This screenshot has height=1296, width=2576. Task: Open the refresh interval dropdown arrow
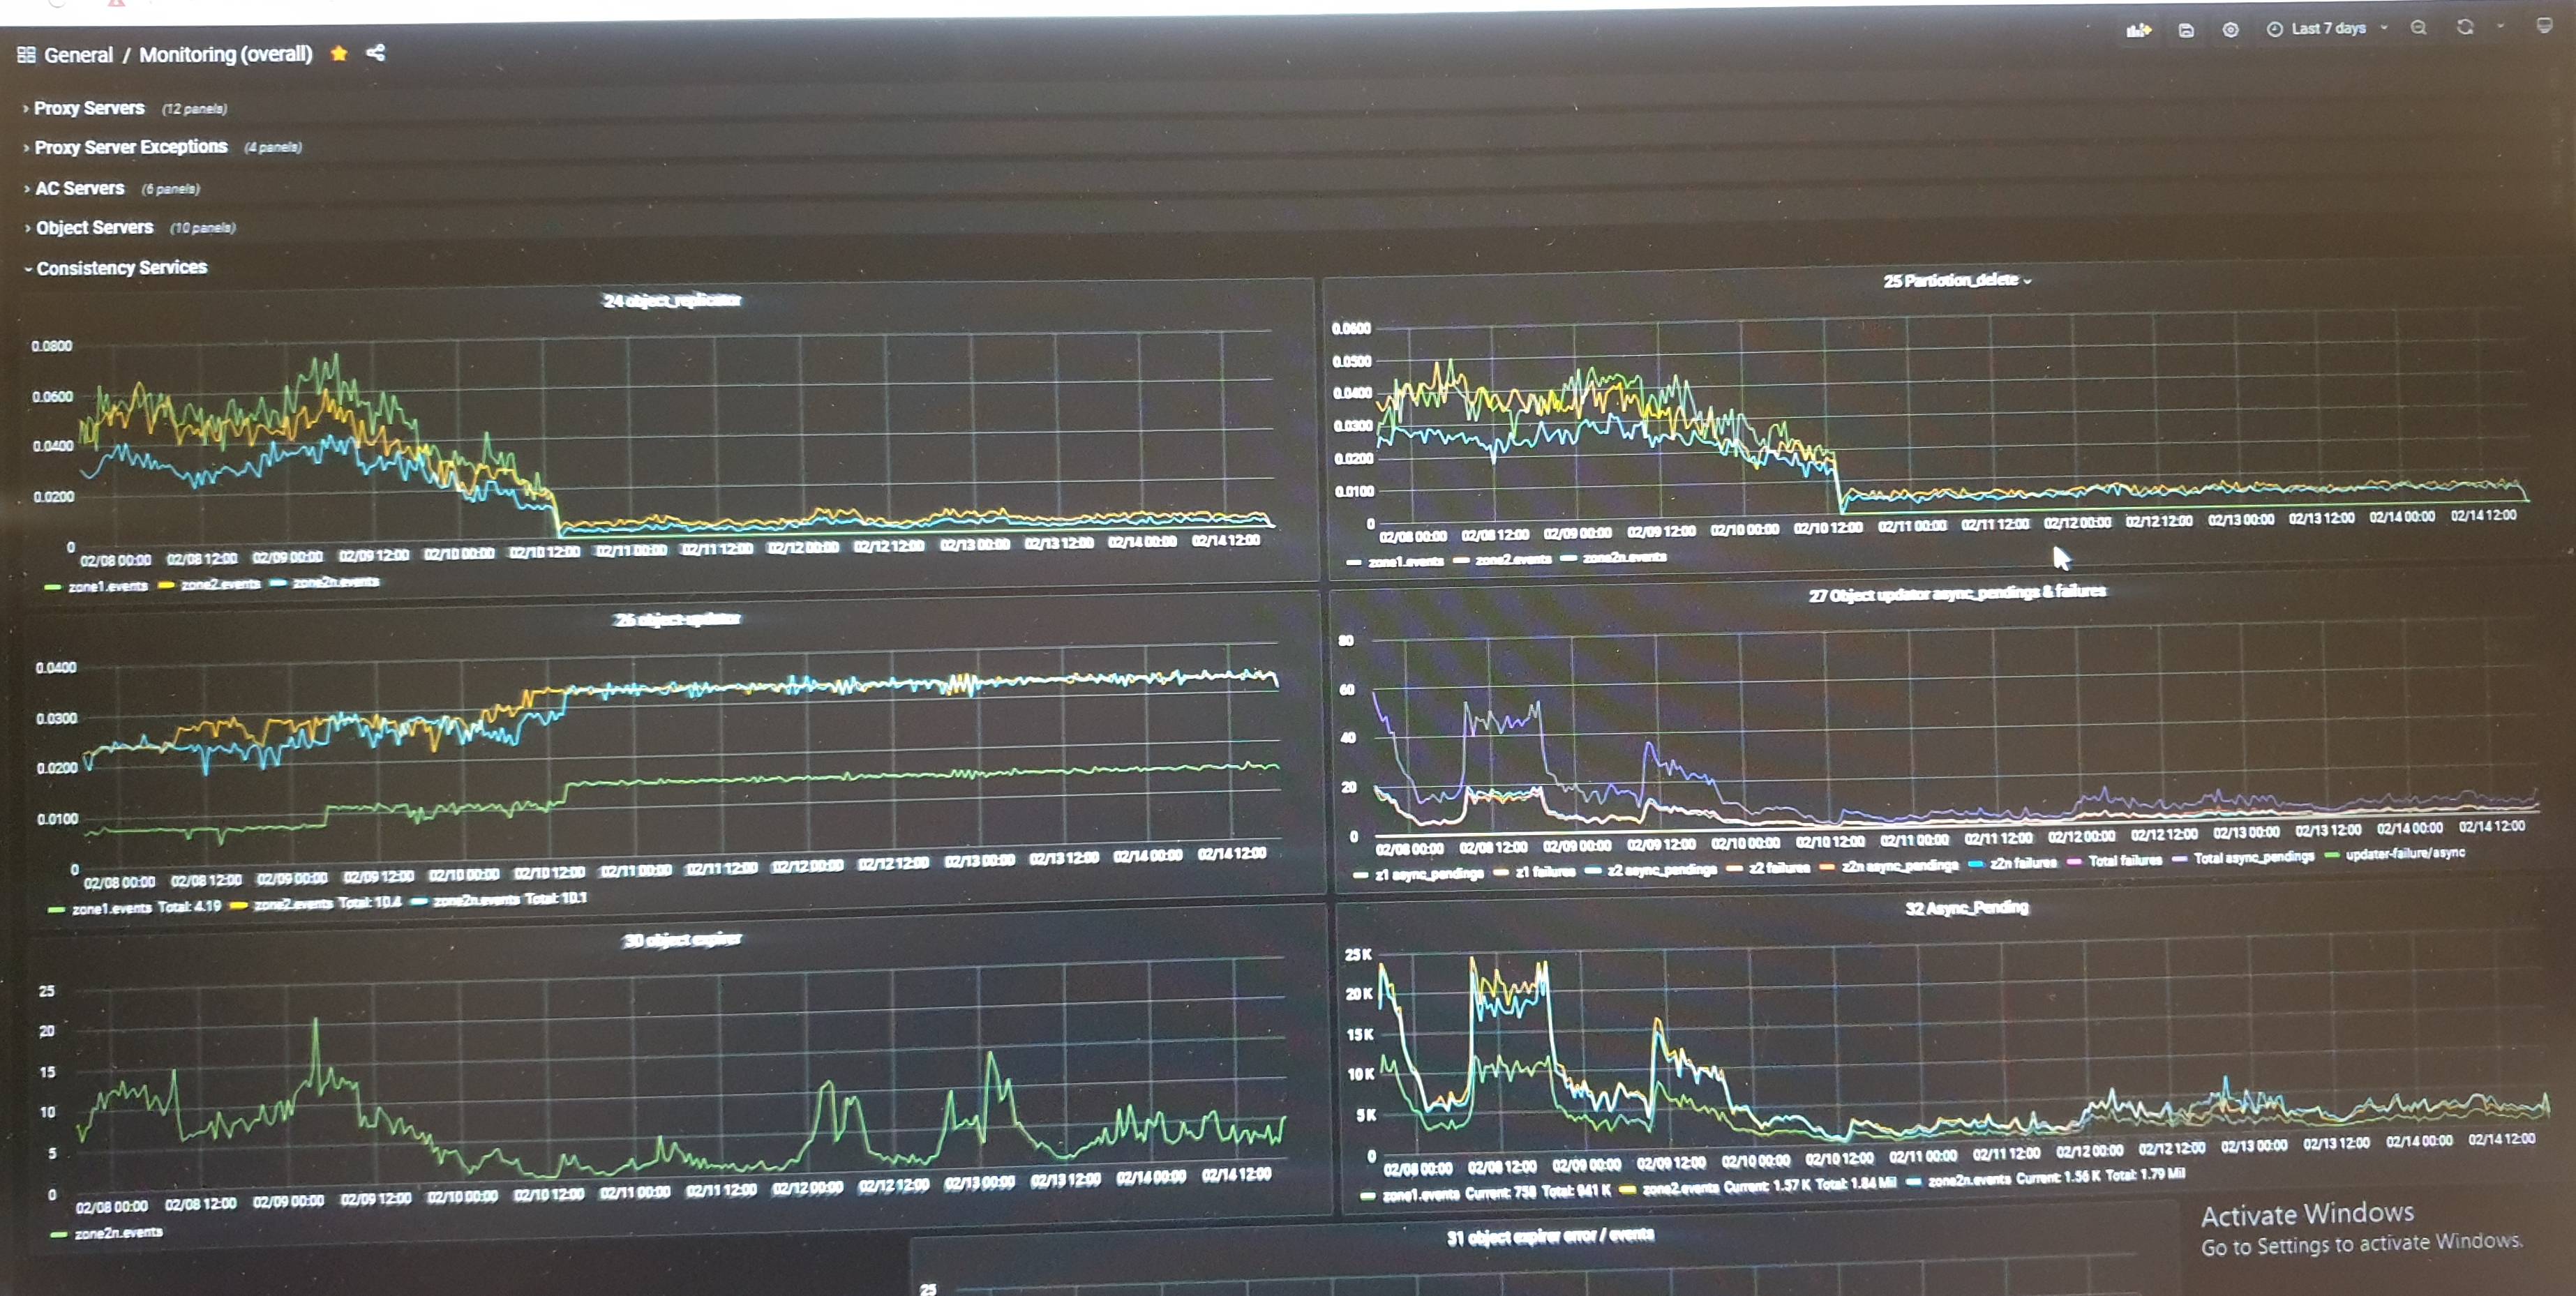point(2500,27)
